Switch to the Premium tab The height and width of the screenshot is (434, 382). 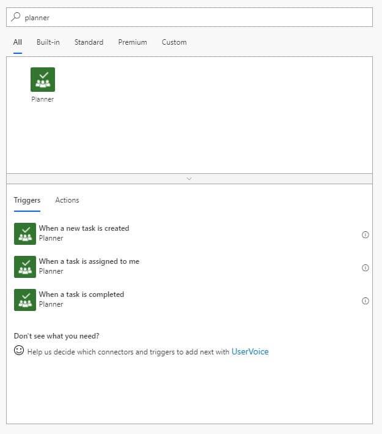(x=133, y=42)
